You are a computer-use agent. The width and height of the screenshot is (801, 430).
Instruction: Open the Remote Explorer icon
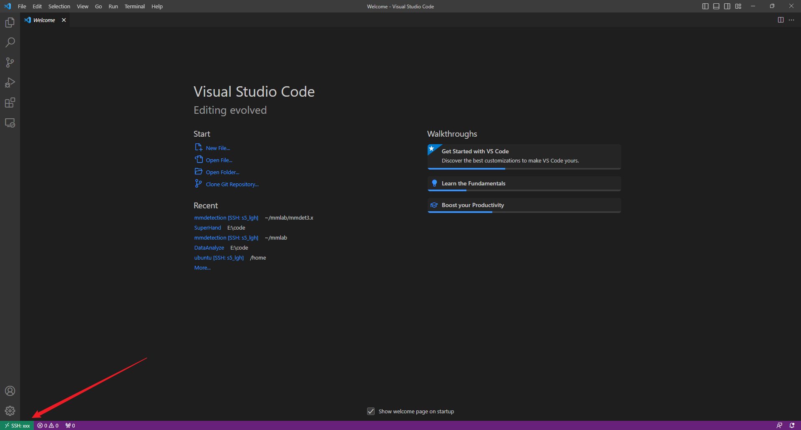click(x=10, y=123)
